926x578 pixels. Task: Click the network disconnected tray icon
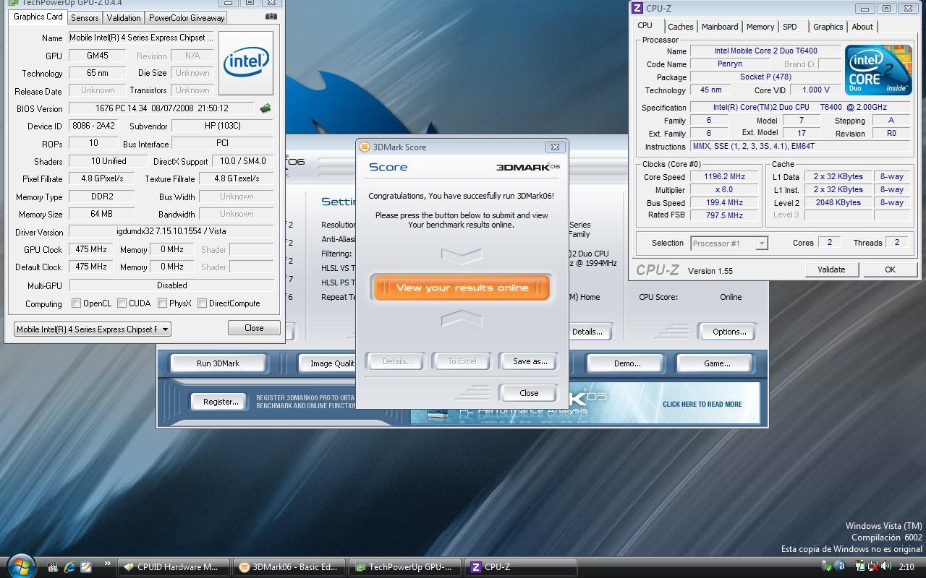point(873,567)
